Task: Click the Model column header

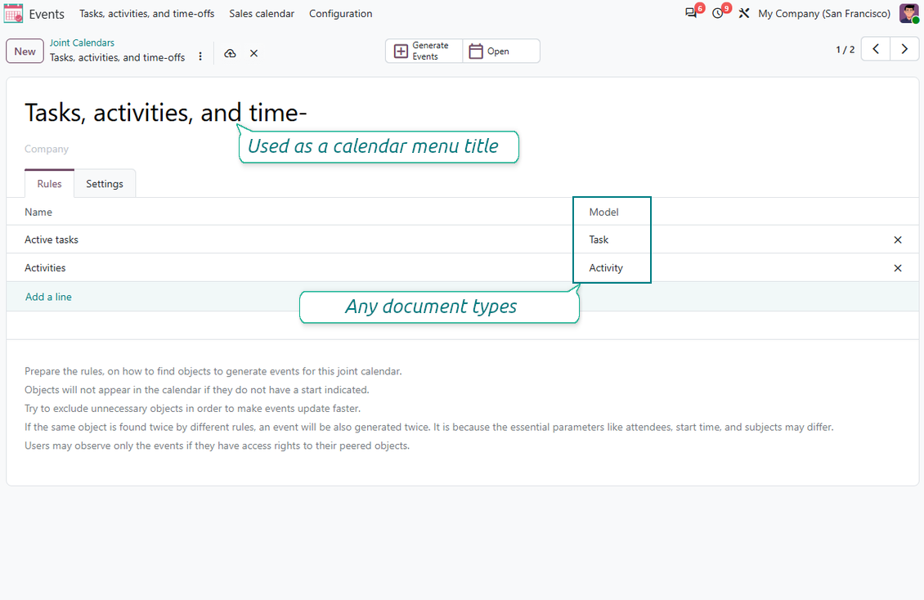Action: point(604,212)
